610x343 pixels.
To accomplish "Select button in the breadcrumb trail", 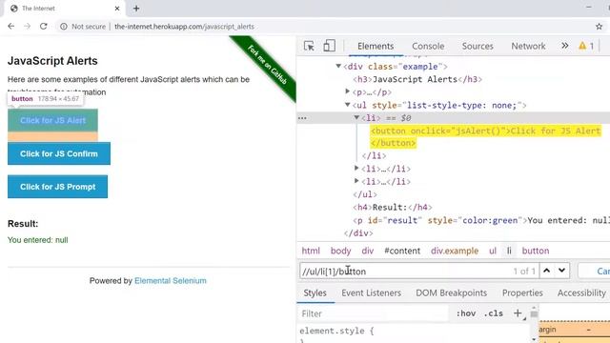I will [x=536, y=251].
